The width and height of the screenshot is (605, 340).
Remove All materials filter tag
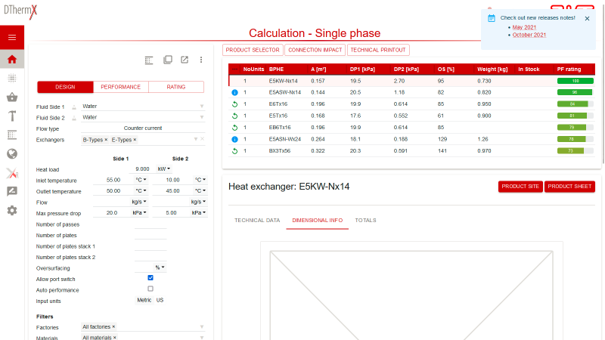(115, 337)
